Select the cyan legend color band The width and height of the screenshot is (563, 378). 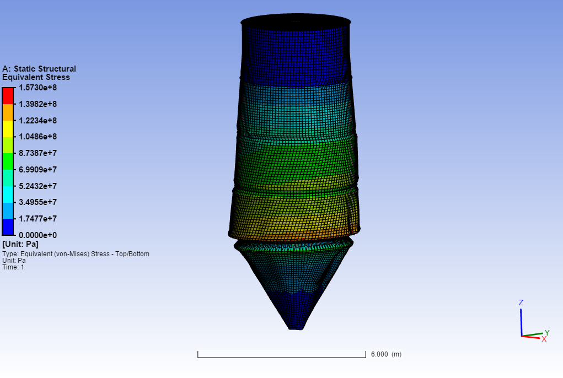(x=8, y=194)
